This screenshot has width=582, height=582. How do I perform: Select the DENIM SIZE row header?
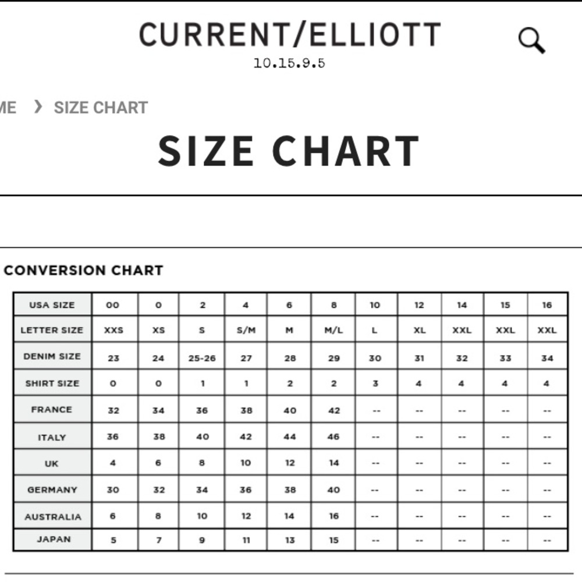(52, 356)
